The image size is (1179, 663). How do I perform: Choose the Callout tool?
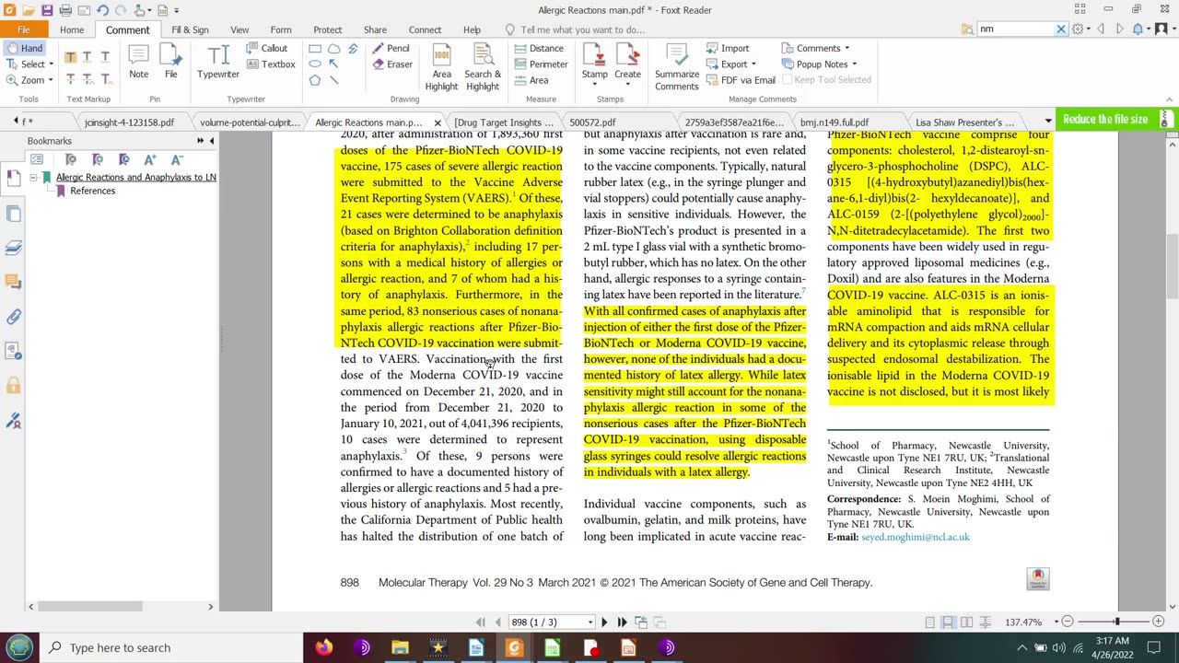point(266,48)
